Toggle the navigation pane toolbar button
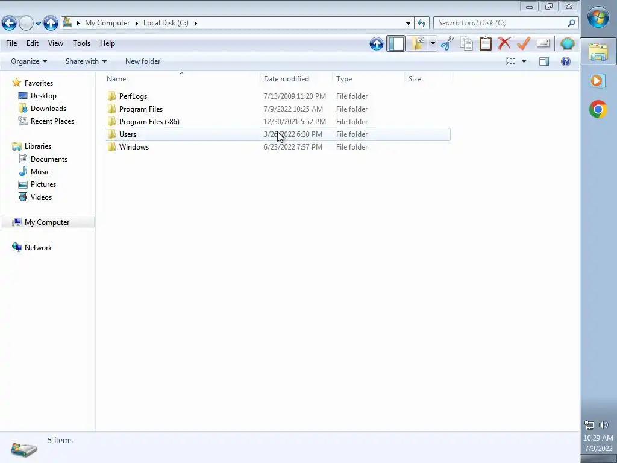The width and height of the screenshot is (617, 463). tap(396, 43)
